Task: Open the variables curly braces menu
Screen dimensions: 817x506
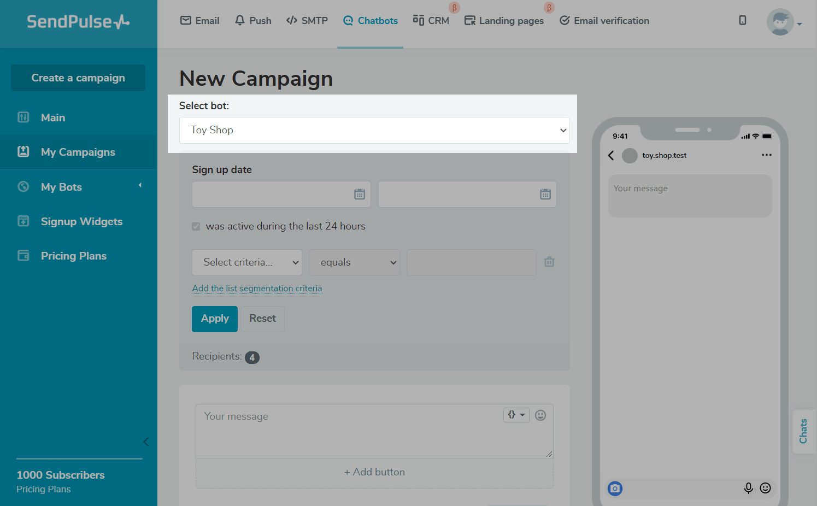Action: click(x=516, y=415)
